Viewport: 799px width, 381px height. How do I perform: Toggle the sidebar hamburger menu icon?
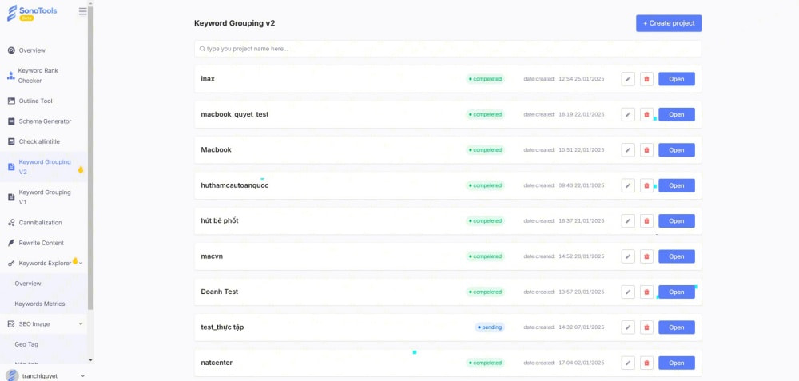[x=83, y=11]
